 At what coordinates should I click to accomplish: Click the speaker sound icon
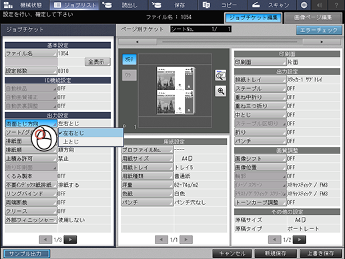320,5
